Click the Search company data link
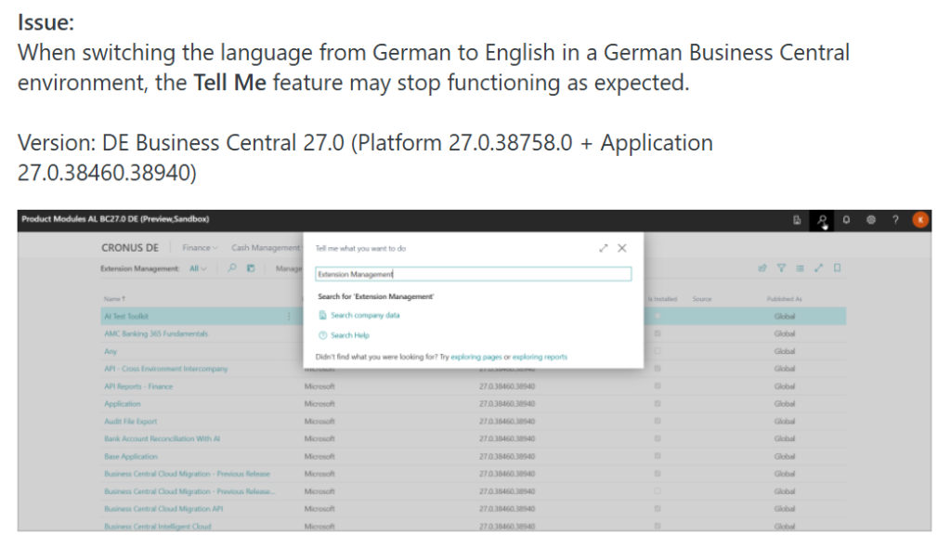The width and height of the screenshot is (951, 548). pyautogui.click(x=364, y=316)
